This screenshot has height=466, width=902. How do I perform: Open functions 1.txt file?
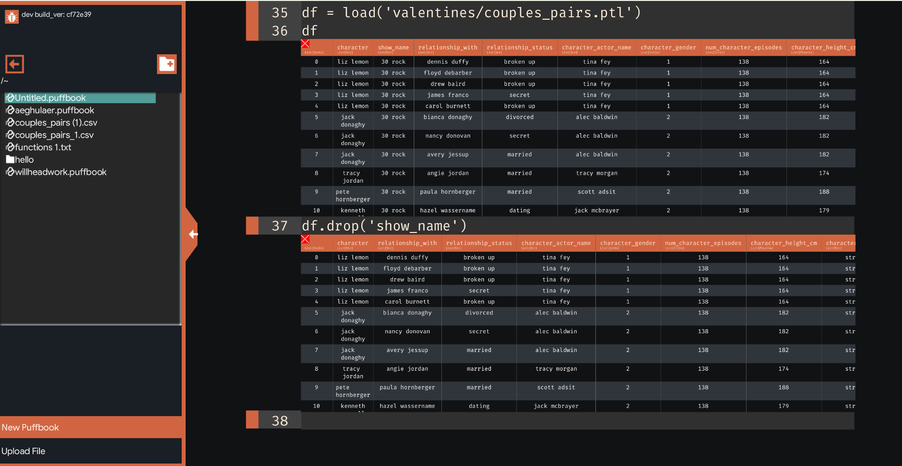[42, 147]
